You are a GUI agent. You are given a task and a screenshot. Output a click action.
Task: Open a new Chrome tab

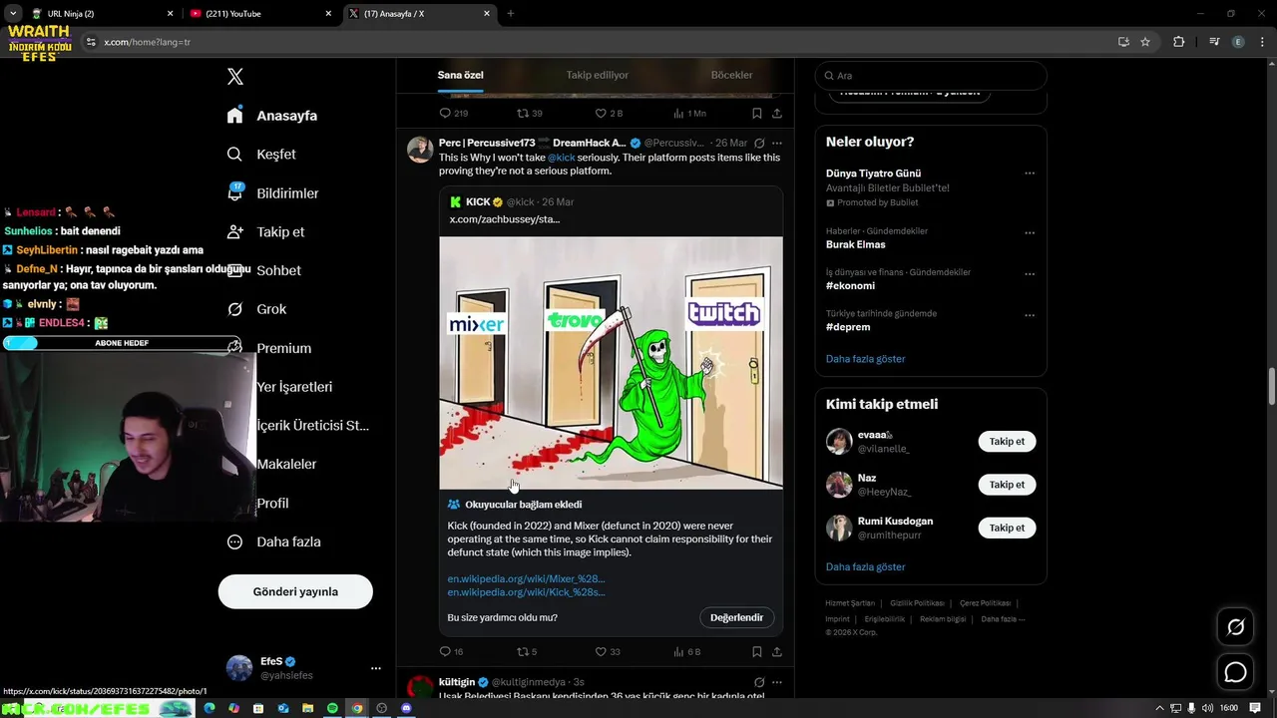[x=511, y=14]
